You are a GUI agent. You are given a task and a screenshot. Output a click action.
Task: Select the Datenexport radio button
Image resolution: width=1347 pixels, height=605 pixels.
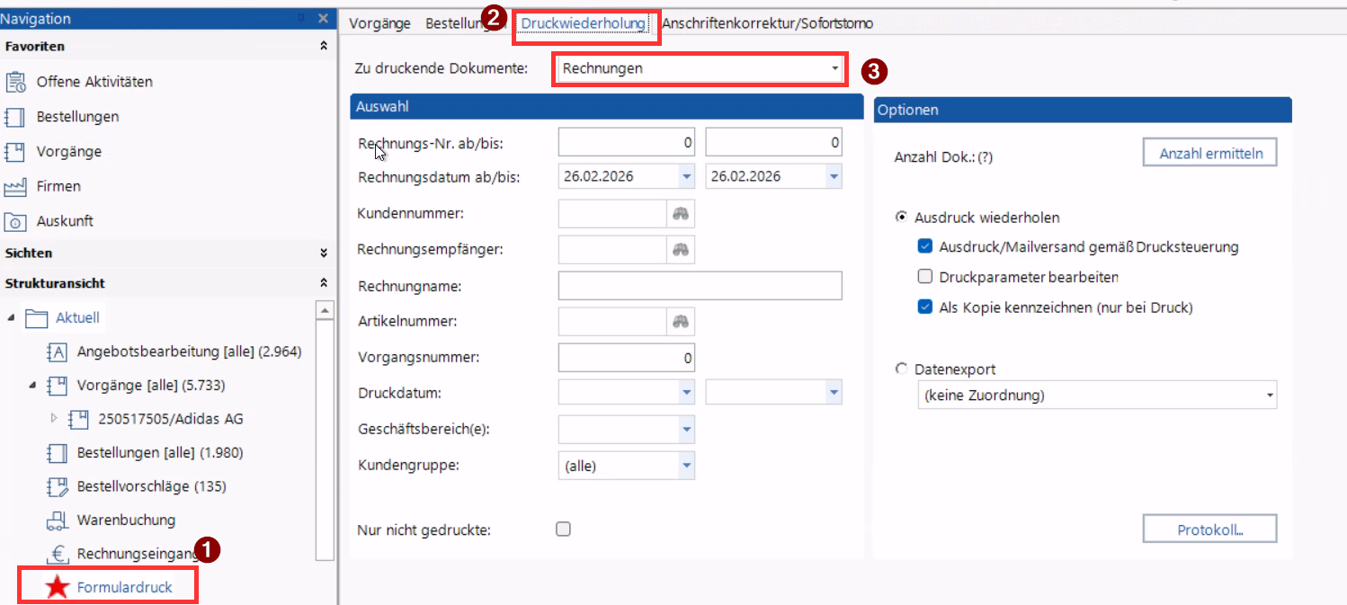tap(901, 369)
